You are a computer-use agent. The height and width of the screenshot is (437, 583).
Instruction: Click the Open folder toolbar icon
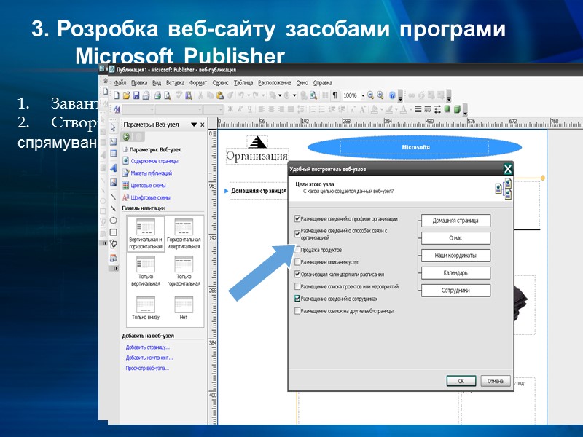tap(126, 95)
